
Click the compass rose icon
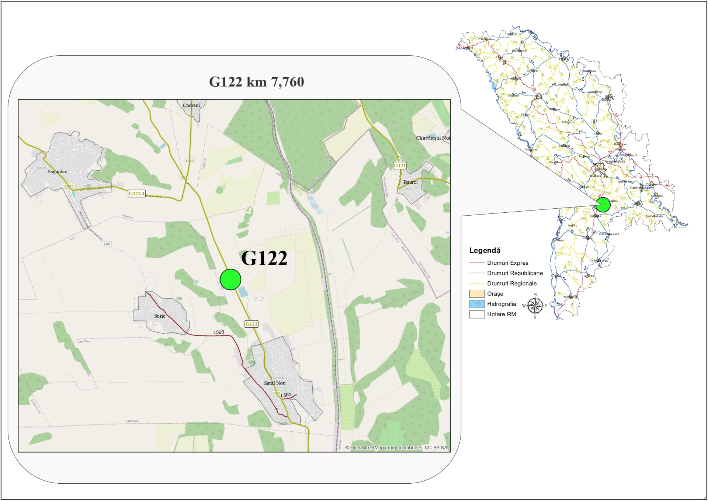coord(535,306)
